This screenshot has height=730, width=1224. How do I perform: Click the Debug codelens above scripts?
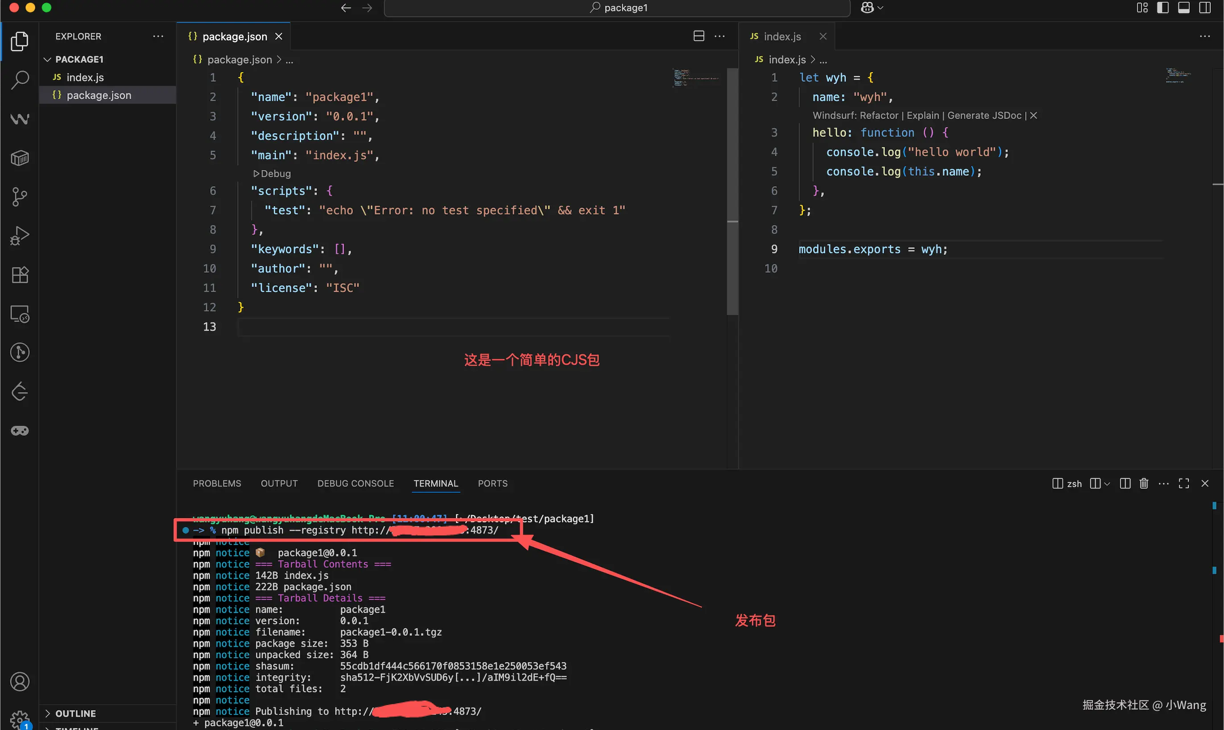coord(272,174)
